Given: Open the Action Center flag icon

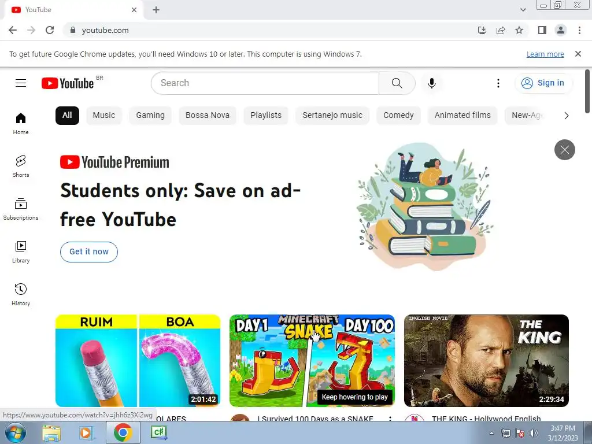Looking at the screenshot, I should pyautogui.click(x=520, y=433).
